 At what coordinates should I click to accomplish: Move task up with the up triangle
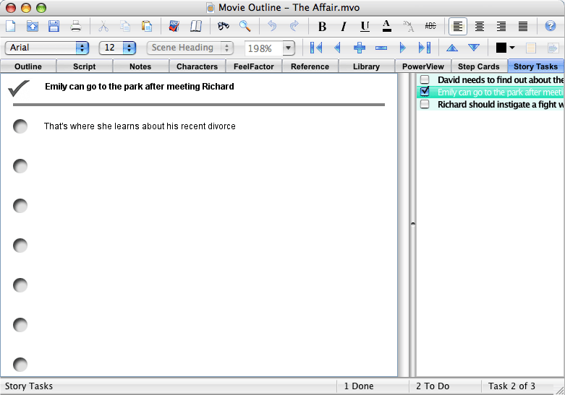(452, 48)
